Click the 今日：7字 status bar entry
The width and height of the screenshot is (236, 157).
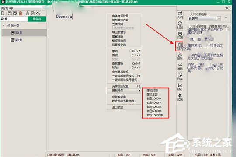click(201, 154)
